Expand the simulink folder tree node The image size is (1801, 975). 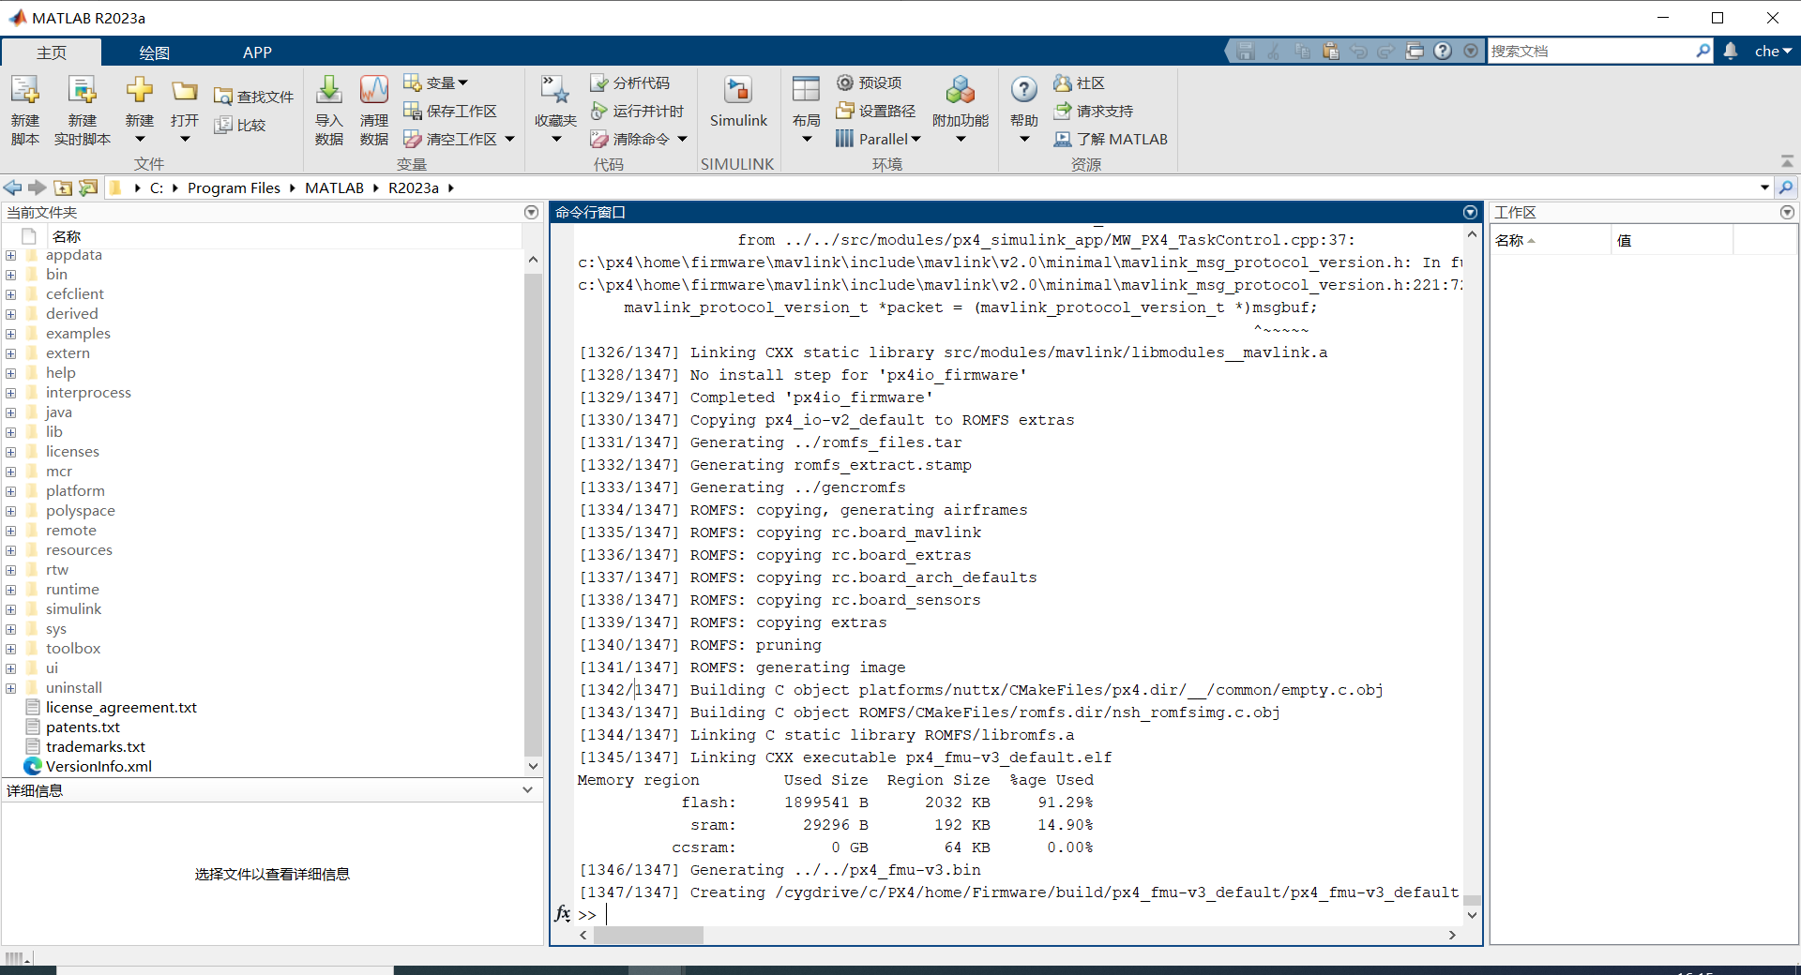(11, 609)
